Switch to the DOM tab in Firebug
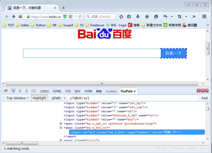The image size is (212, 153). pos(88,91)
